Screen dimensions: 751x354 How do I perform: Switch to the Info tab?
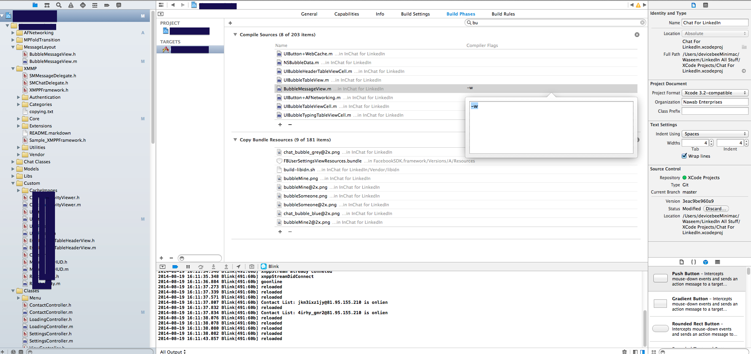(380, 14)
